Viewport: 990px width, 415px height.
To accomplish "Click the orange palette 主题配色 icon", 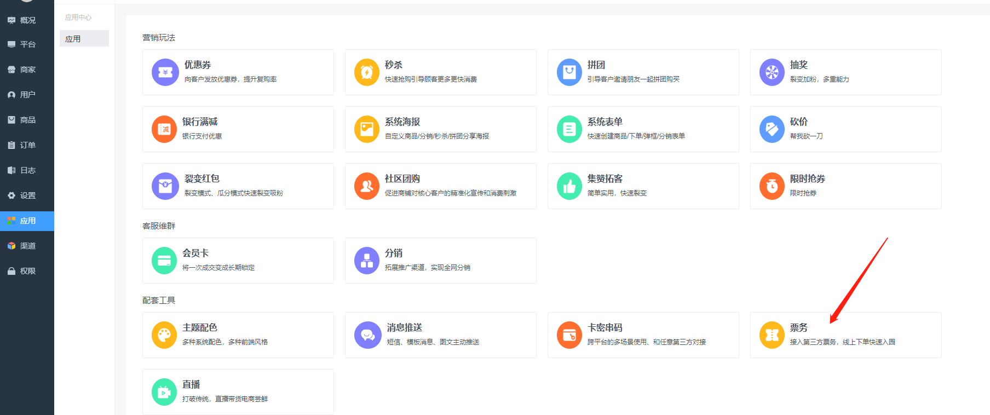I will click(x=164, y=335).
